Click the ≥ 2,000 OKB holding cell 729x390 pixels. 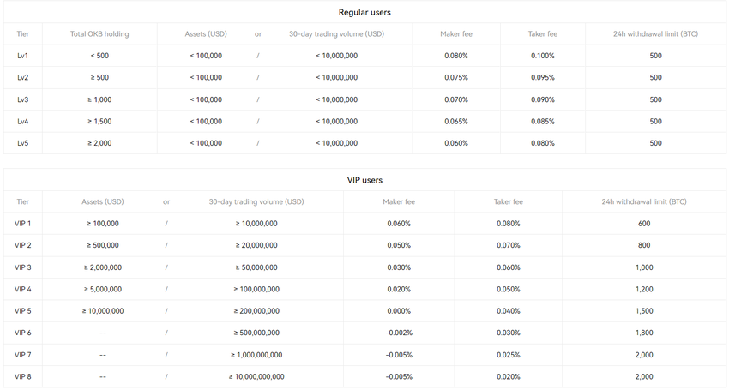99,143
